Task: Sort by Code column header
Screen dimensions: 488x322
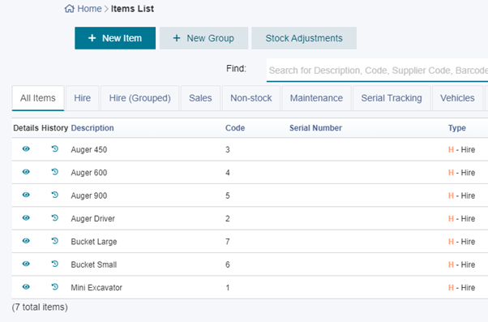Action: coord(235,128)
